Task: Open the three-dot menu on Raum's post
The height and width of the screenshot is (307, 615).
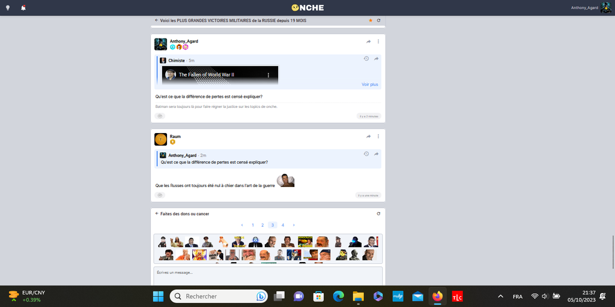Action: pos(378,136)
